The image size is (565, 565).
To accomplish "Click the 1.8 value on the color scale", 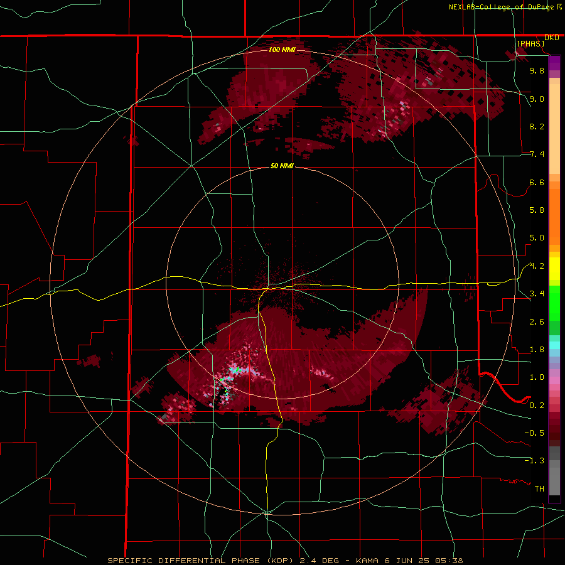I will point(537,350).
